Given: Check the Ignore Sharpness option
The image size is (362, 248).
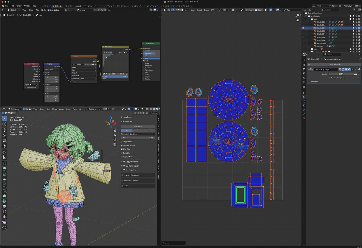Looking at the screenshot, I should [x=329, y=78].
